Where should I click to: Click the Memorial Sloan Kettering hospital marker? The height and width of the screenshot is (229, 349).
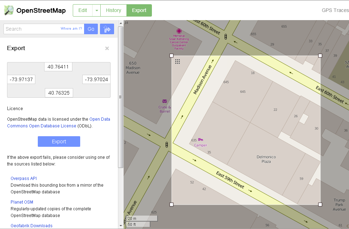point(179,31)
